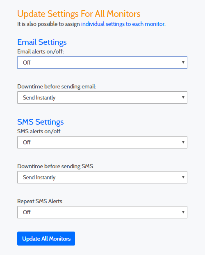Click the arrow icon of SMS downtime select
Image resolution: width=205 pixels, height=255 pixels.
(183, 177)
